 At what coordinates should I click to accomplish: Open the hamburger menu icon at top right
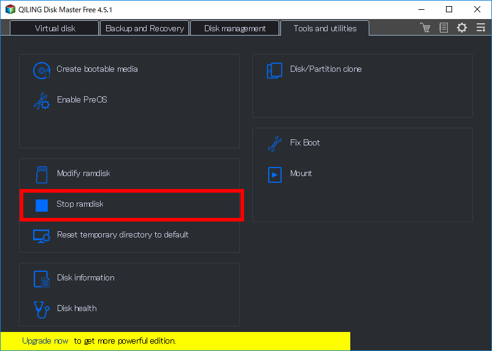click(480, 28)
